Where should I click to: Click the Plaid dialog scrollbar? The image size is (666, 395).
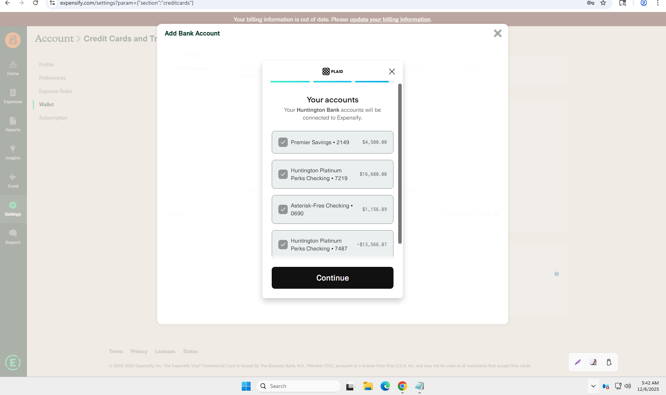point(400,163)
